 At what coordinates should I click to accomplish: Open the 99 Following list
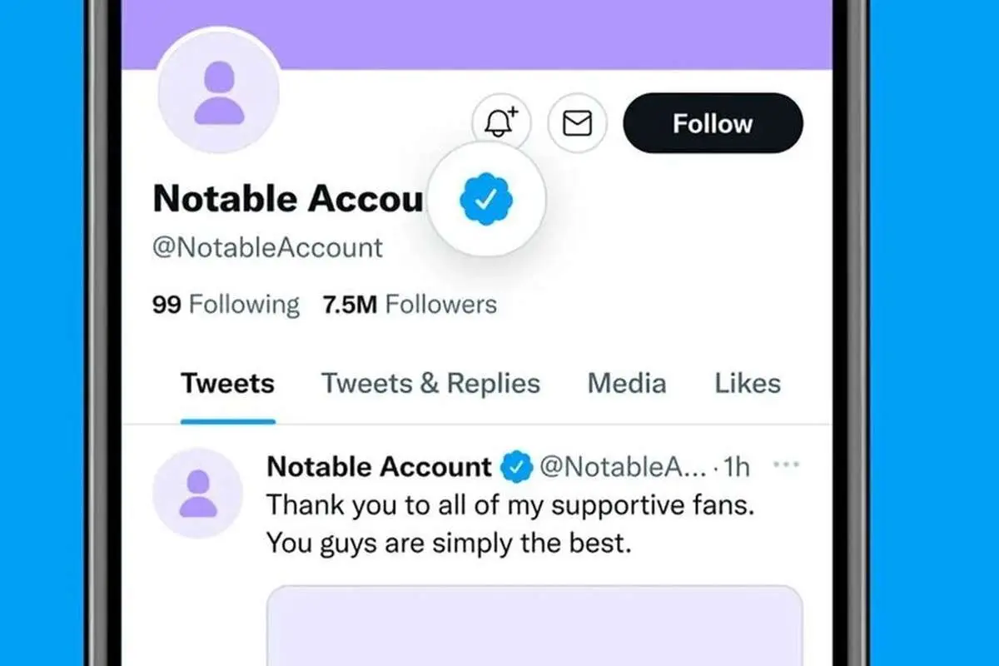pyautogui.click(x=225, y=305)
